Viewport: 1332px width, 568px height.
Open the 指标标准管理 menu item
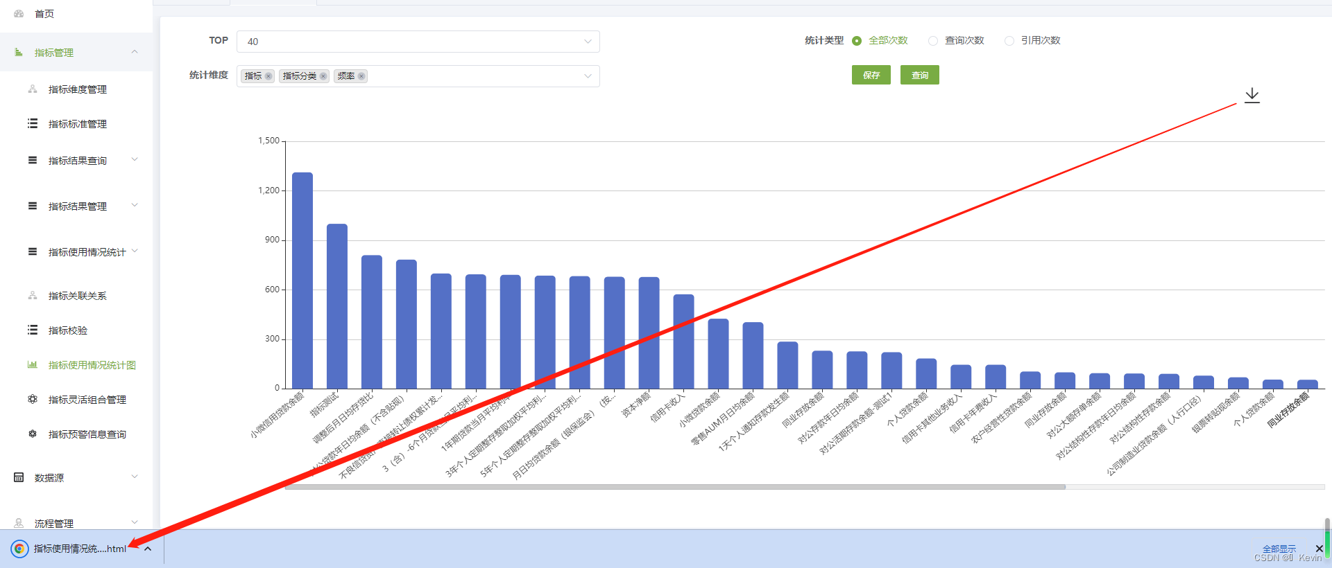click(x=78, y=124)
